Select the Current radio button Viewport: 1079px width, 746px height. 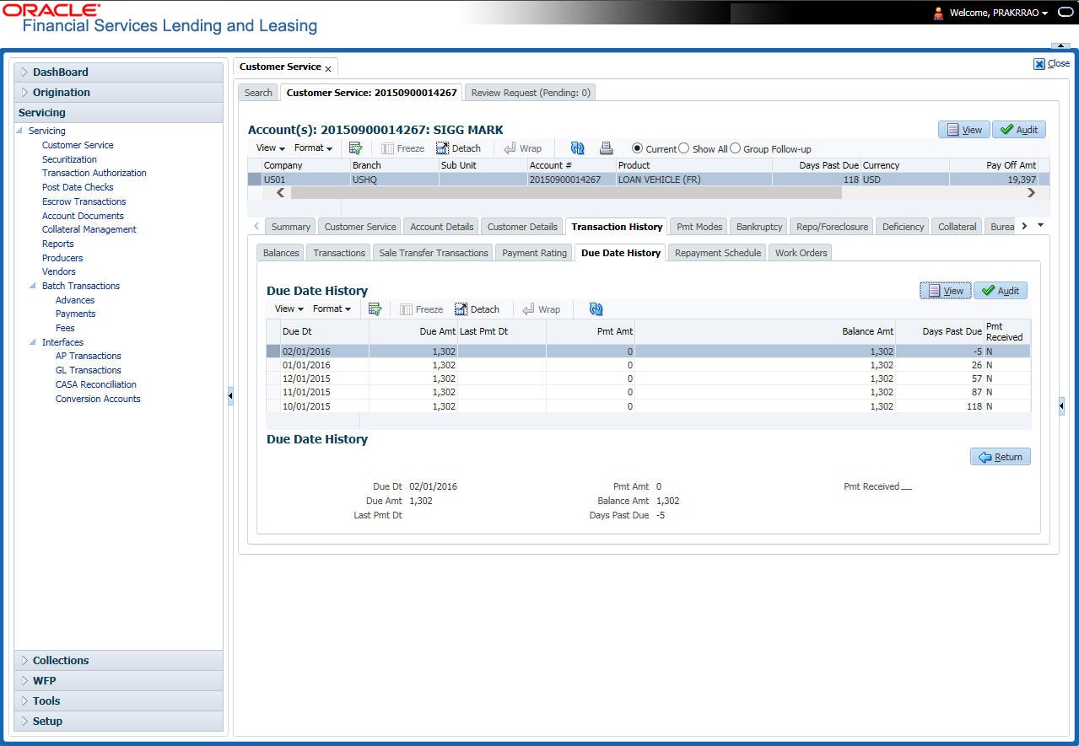click(x=638, y=148)
